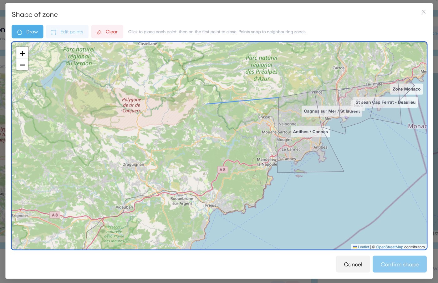Image resolution: width=438 pixels, height=283 pixels.
Task: Switch to Edit points mode
Action: (67, 32)
